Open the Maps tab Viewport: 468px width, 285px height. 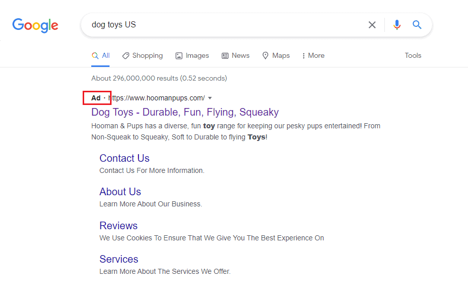tap(276, 55)
